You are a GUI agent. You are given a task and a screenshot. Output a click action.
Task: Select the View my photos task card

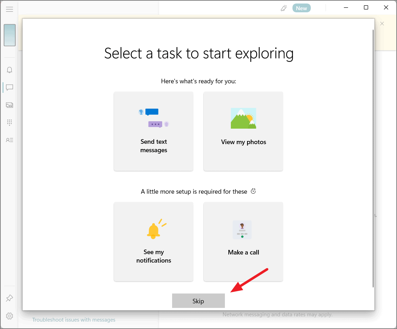[243, 131]
